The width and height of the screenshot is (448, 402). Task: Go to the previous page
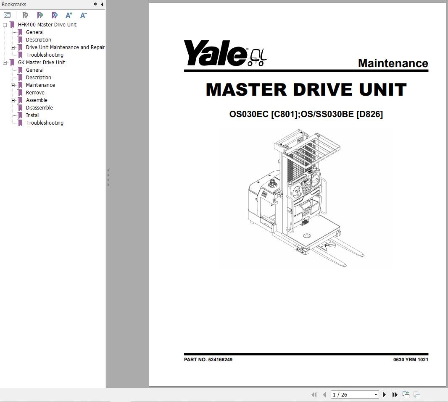coord(324,394)
